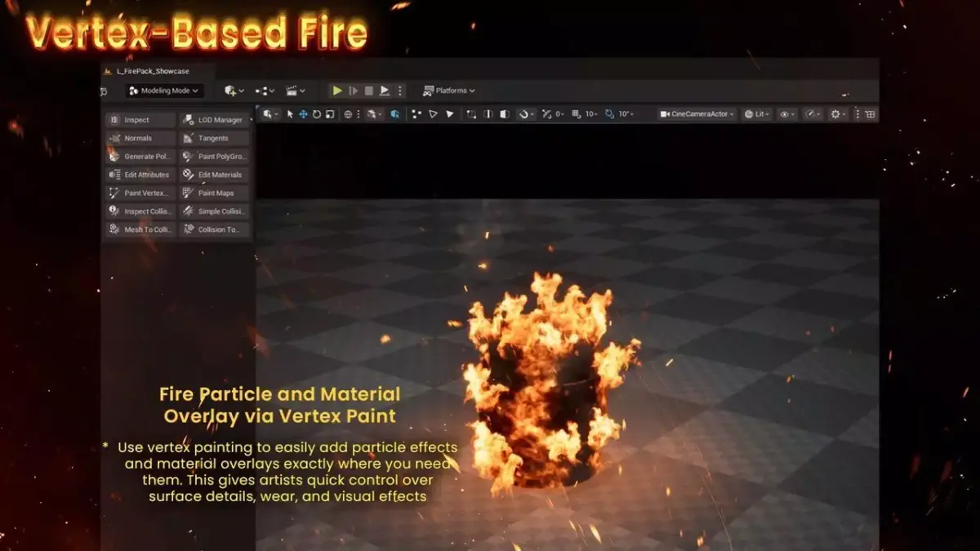Select the Edit Attributes tool
Screen dimensions: 980x551
(x=140, y=175)
